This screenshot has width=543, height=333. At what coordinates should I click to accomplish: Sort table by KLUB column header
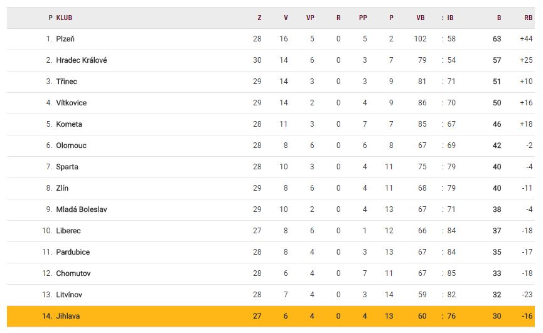click(x=64, y=18)
